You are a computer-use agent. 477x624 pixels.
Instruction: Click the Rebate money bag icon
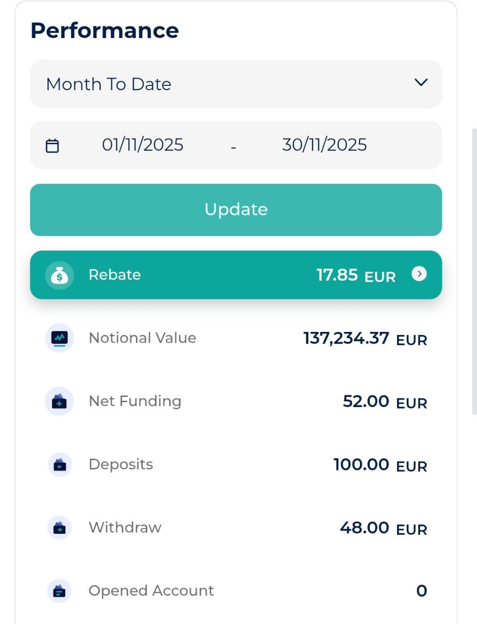59,275
